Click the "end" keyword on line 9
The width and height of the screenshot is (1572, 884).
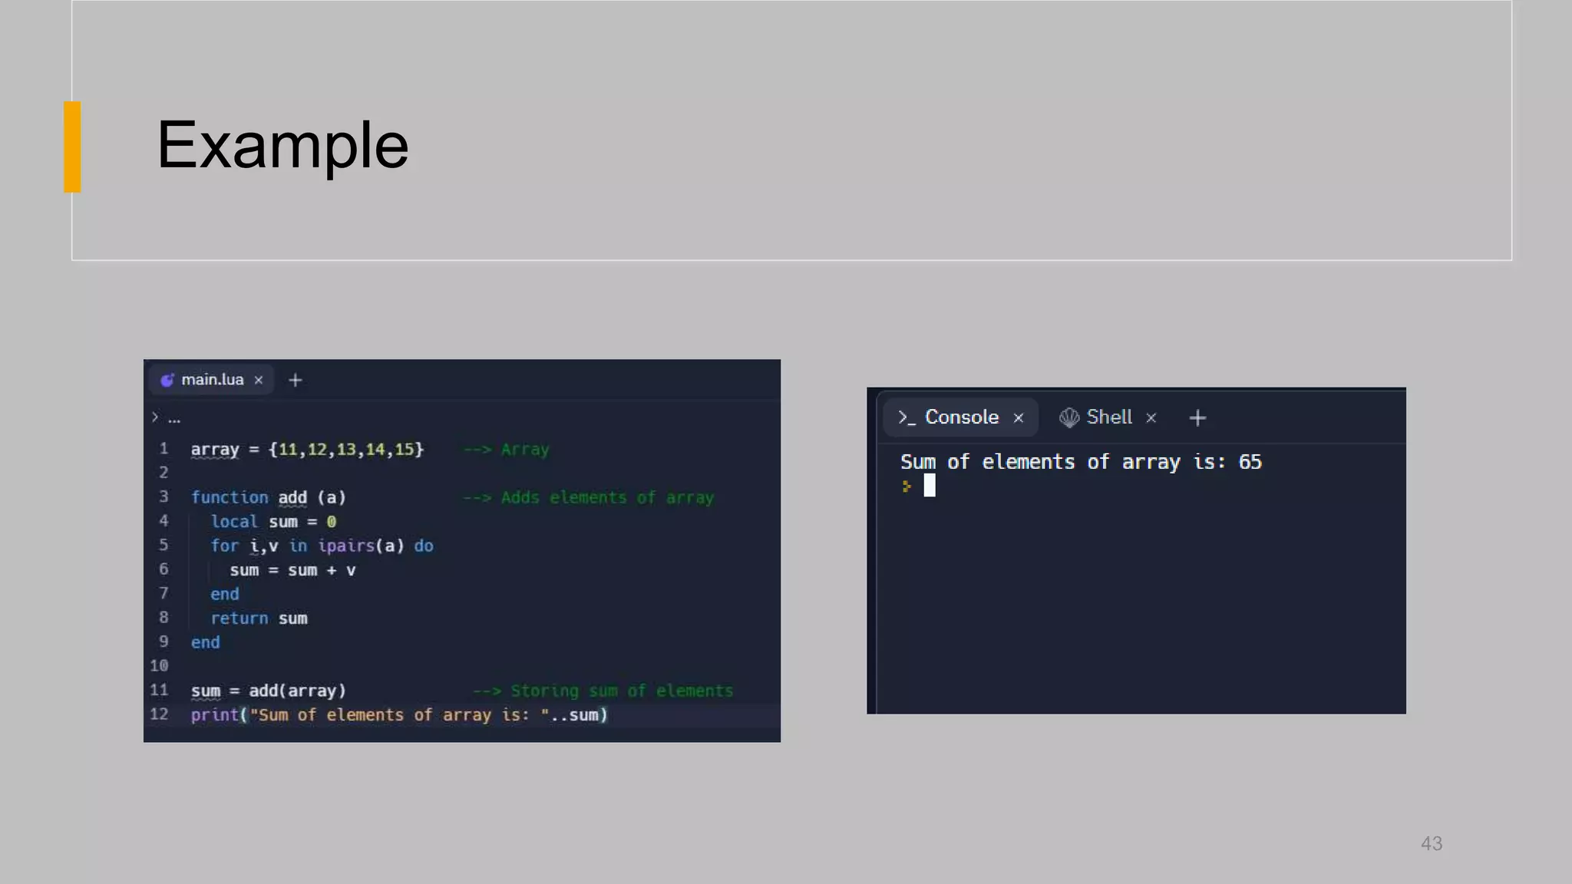click(205, 642)
